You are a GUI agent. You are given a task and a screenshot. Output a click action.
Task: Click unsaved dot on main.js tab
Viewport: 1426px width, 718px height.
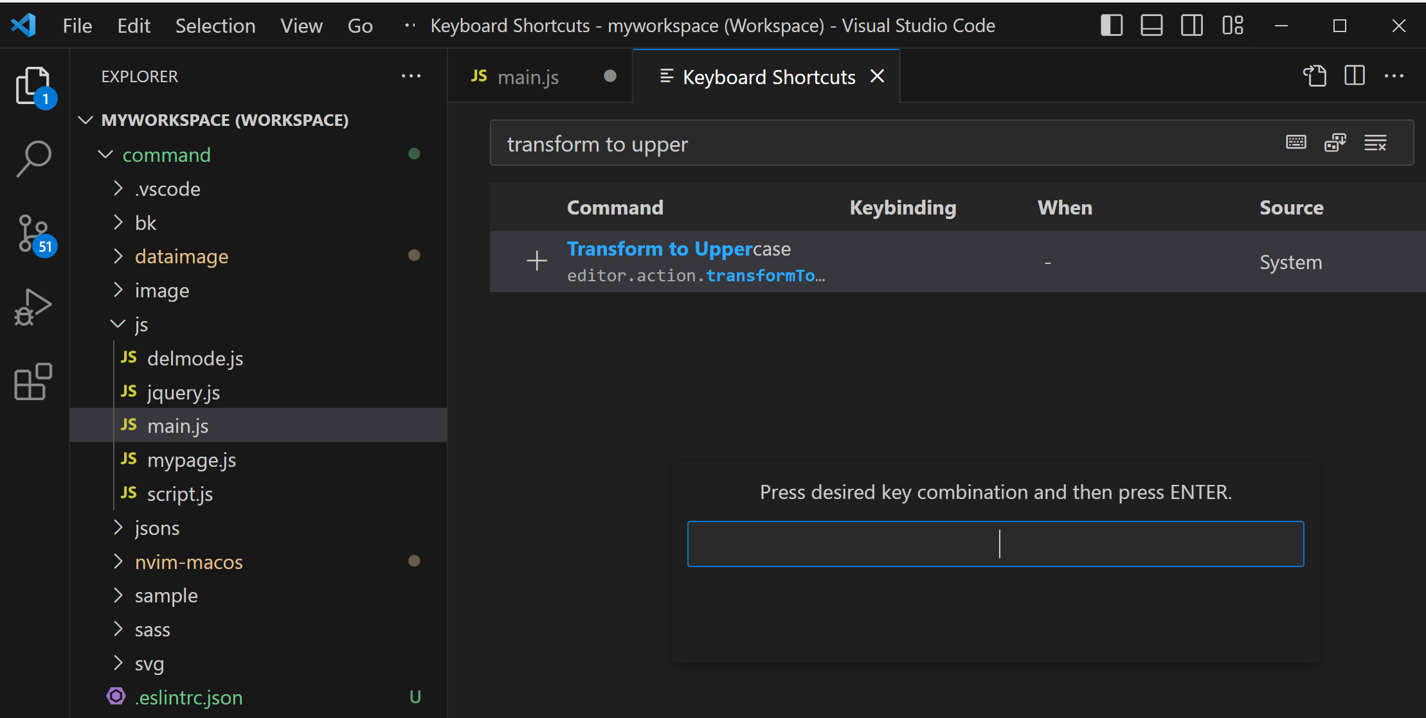tap(610, 76)
